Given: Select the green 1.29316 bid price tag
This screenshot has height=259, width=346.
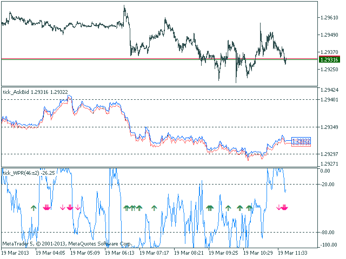Looking at the screenshot, I should coord(329,59).
